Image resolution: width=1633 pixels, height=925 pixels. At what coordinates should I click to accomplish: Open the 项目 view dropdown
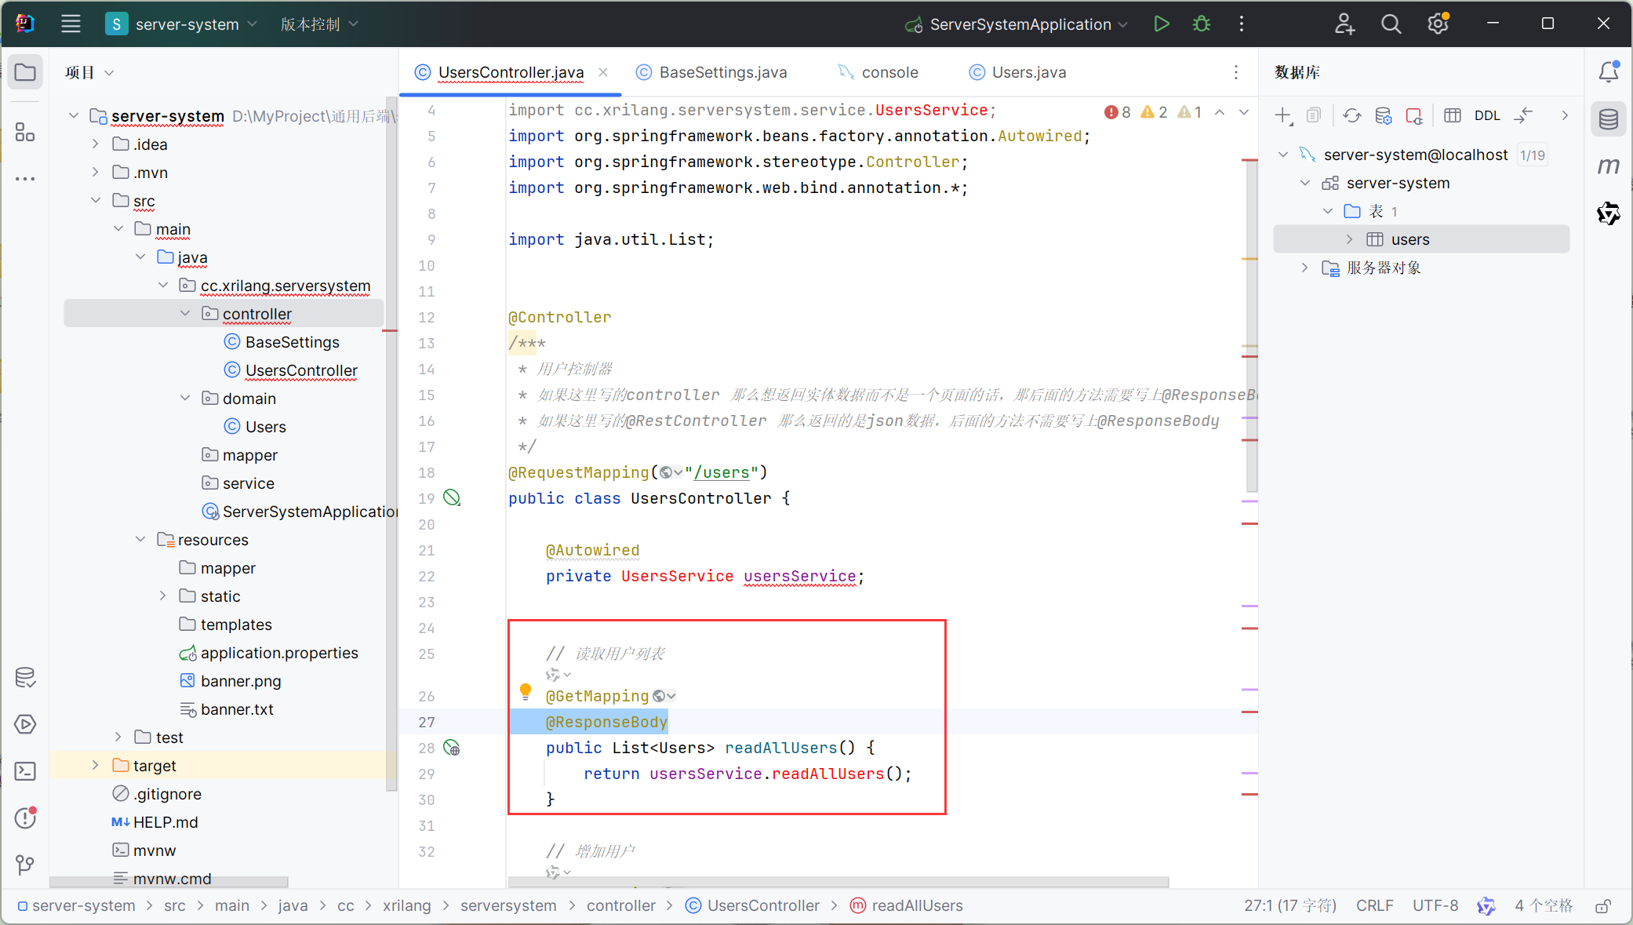pos(89,72)
